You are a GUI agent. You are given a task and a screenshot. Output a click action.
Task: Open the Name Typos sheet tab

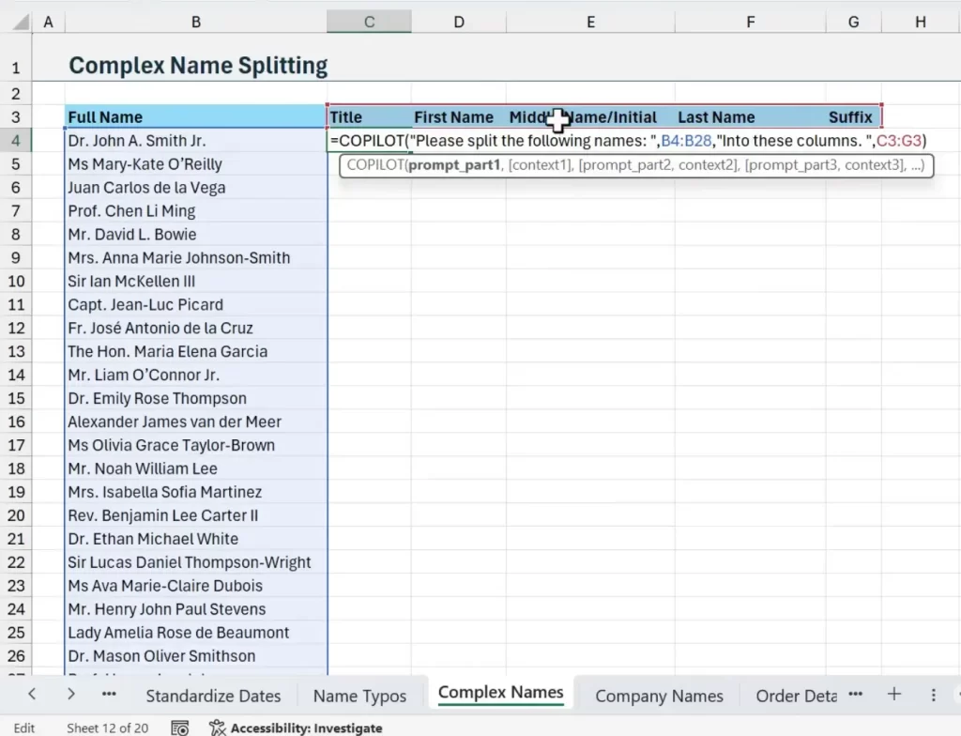[x=359, y=696]
